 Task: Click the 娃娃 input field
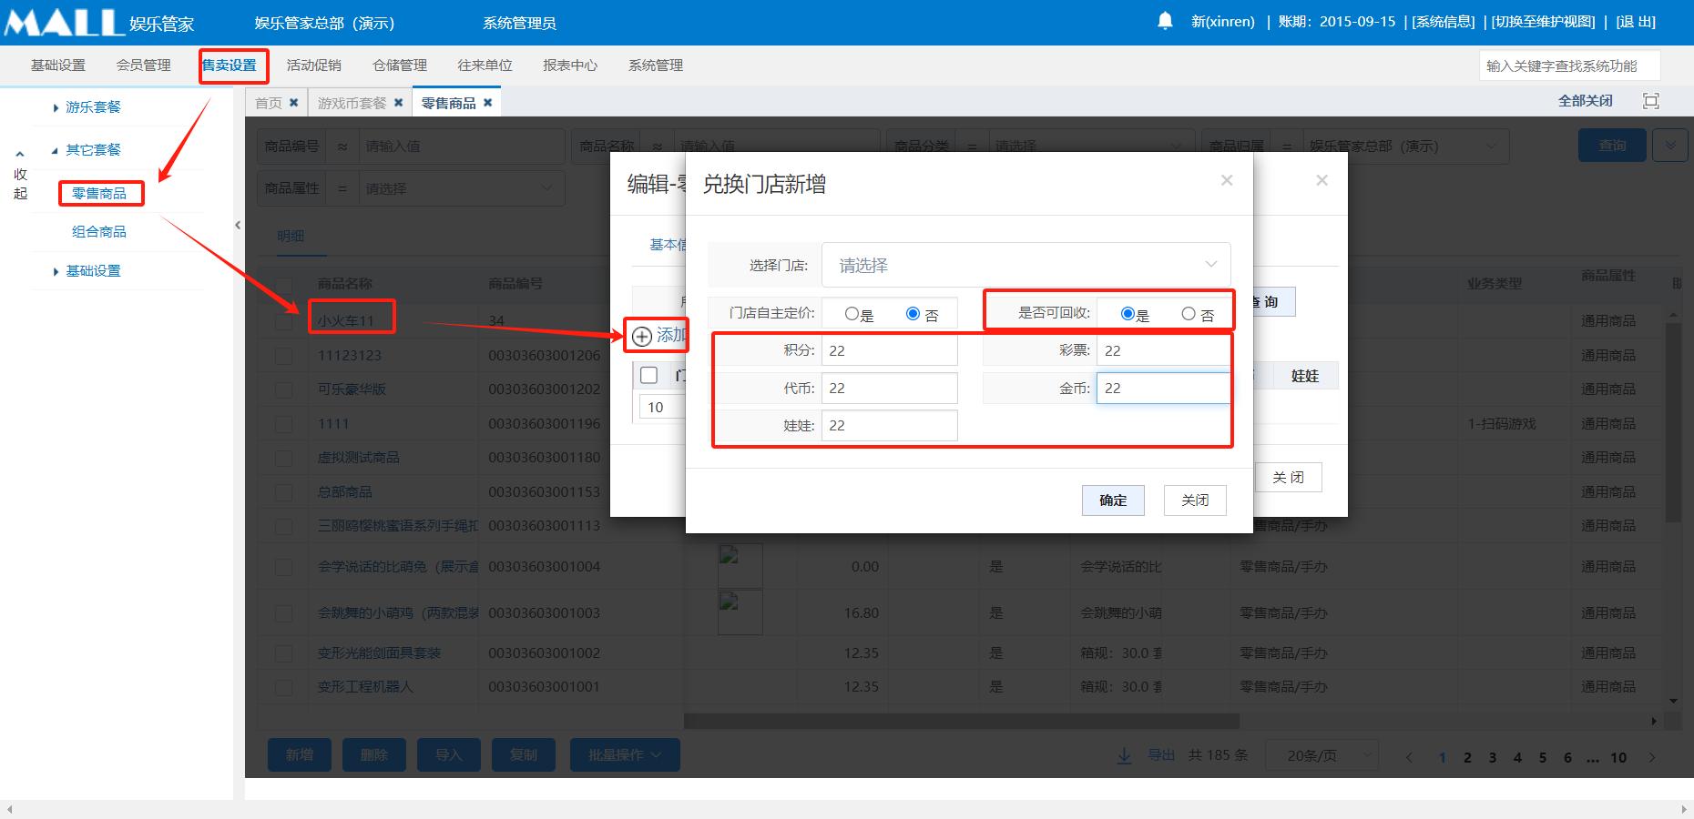coord(889,426)
